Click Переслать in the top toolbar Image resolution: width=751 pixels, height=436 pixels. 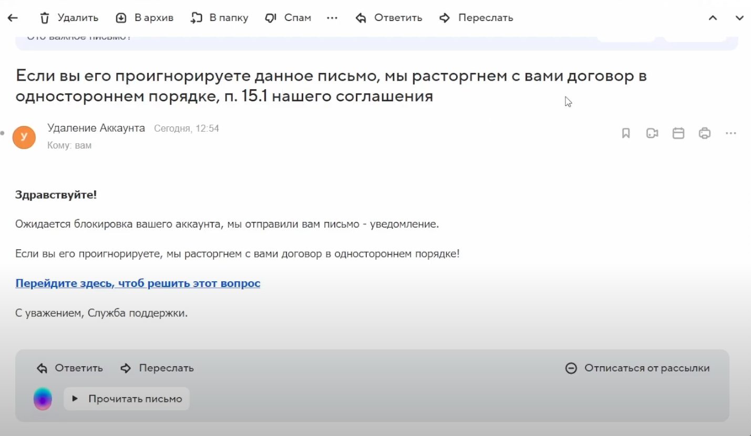click(x=476, y=18)
